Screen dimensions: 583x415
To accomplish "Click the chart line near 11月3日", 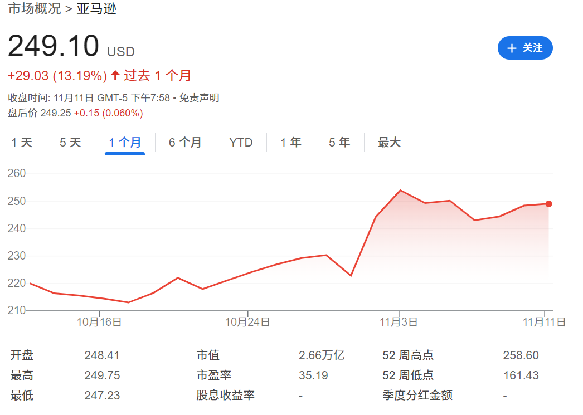I will tap(399, 191).
